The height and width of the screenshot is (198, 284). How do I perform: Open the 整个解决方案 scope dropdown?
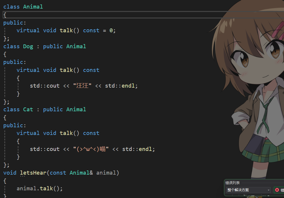248,190
